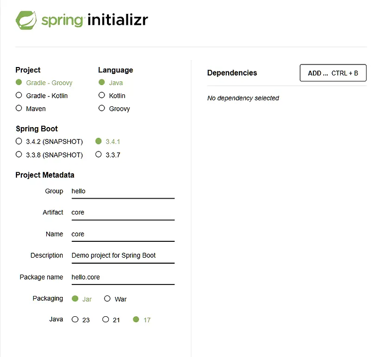Click the 'spring initializr' title text
This screenshot has width=373, height=357.
(x=94, y=20)
